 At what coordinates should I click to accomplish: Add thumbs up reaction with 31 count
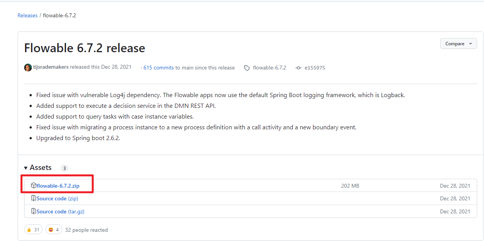point(33,229)
